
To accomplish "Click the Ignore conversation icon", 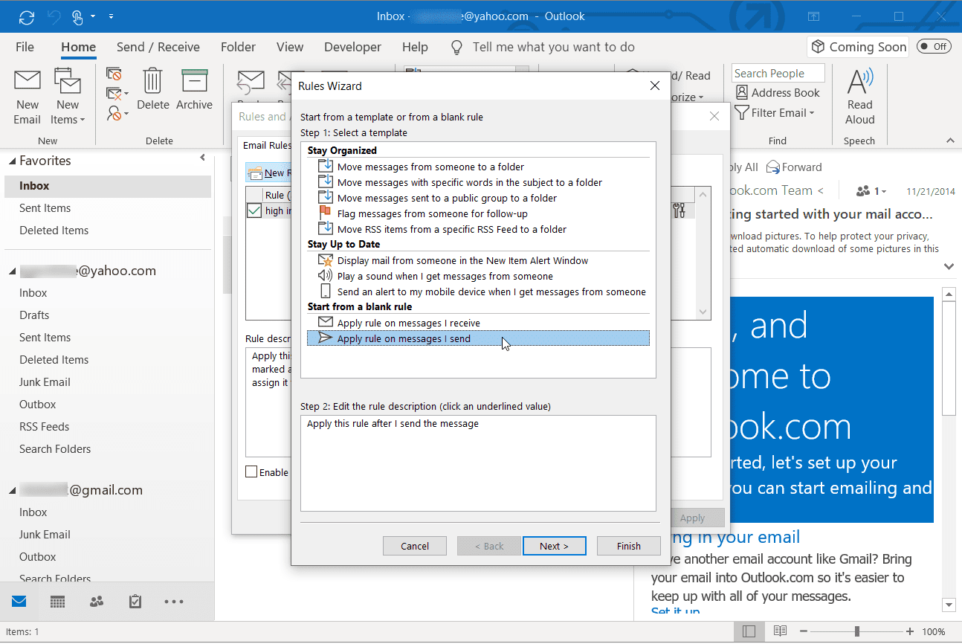I will point(114,74).
